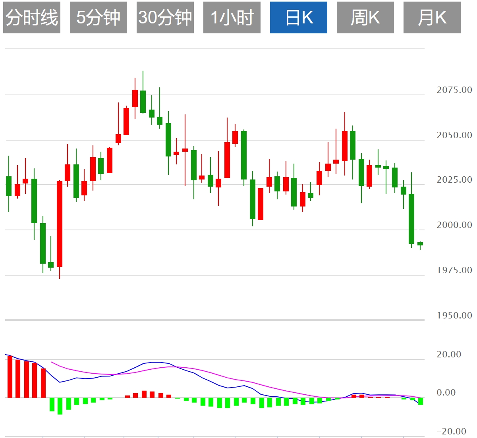Image resolution: width=477 pixels, height=438 pixels.
Task: Click the -20.00 MACD axis label
Action: tap(452, 432)
